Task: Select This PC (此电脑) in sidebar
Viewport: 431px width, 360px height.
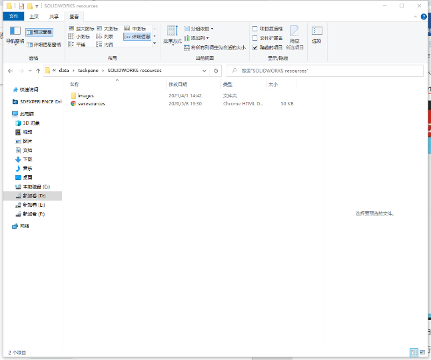Action: (x=23, y=114)
